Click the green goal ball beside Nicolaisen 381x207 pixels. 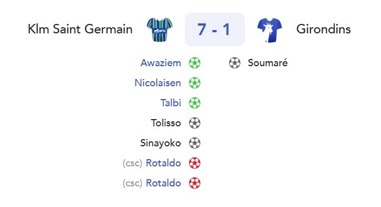[195, 83]
